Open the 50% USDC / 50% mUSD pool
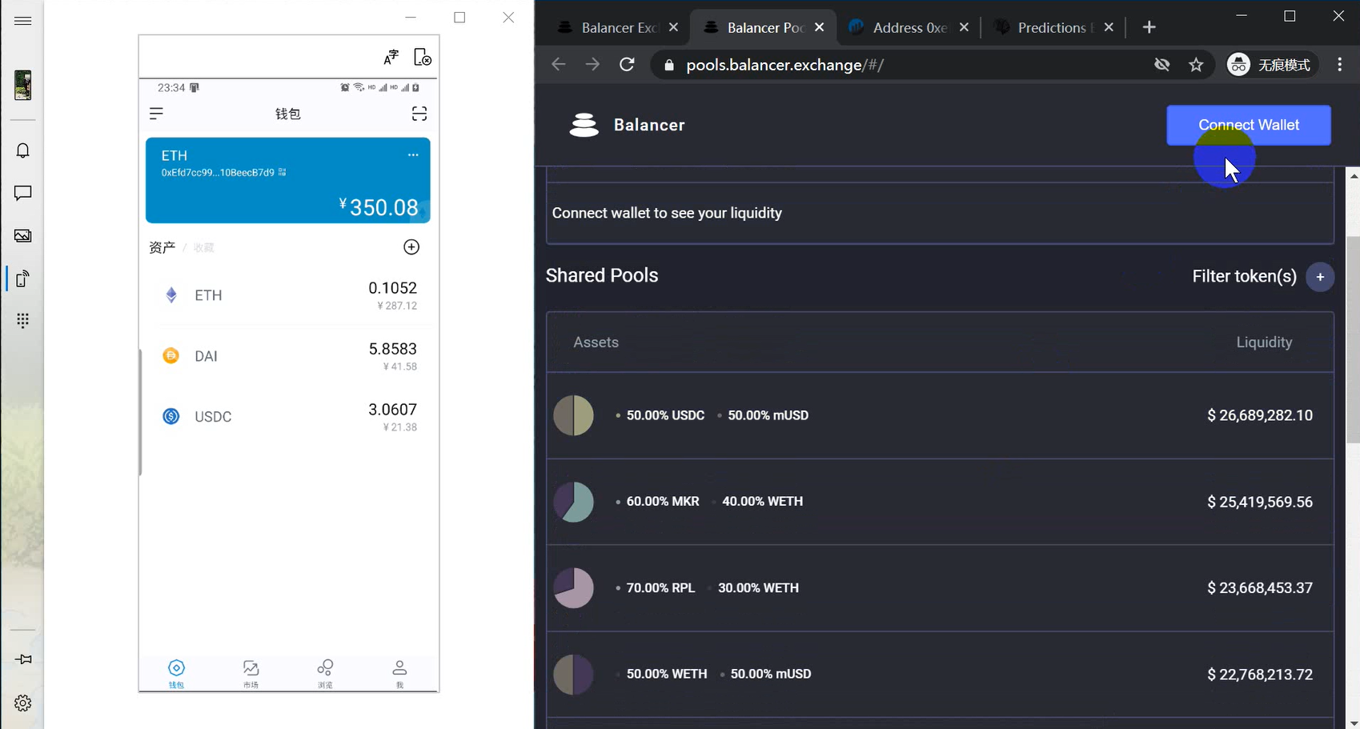 point(941,415)
